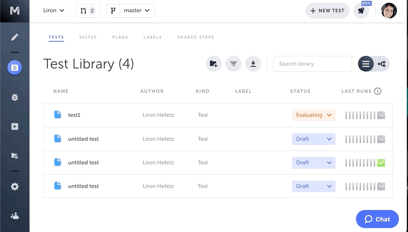
Task: Select the Tests tab
Action: pyautogui.click(x=56, y=37)
